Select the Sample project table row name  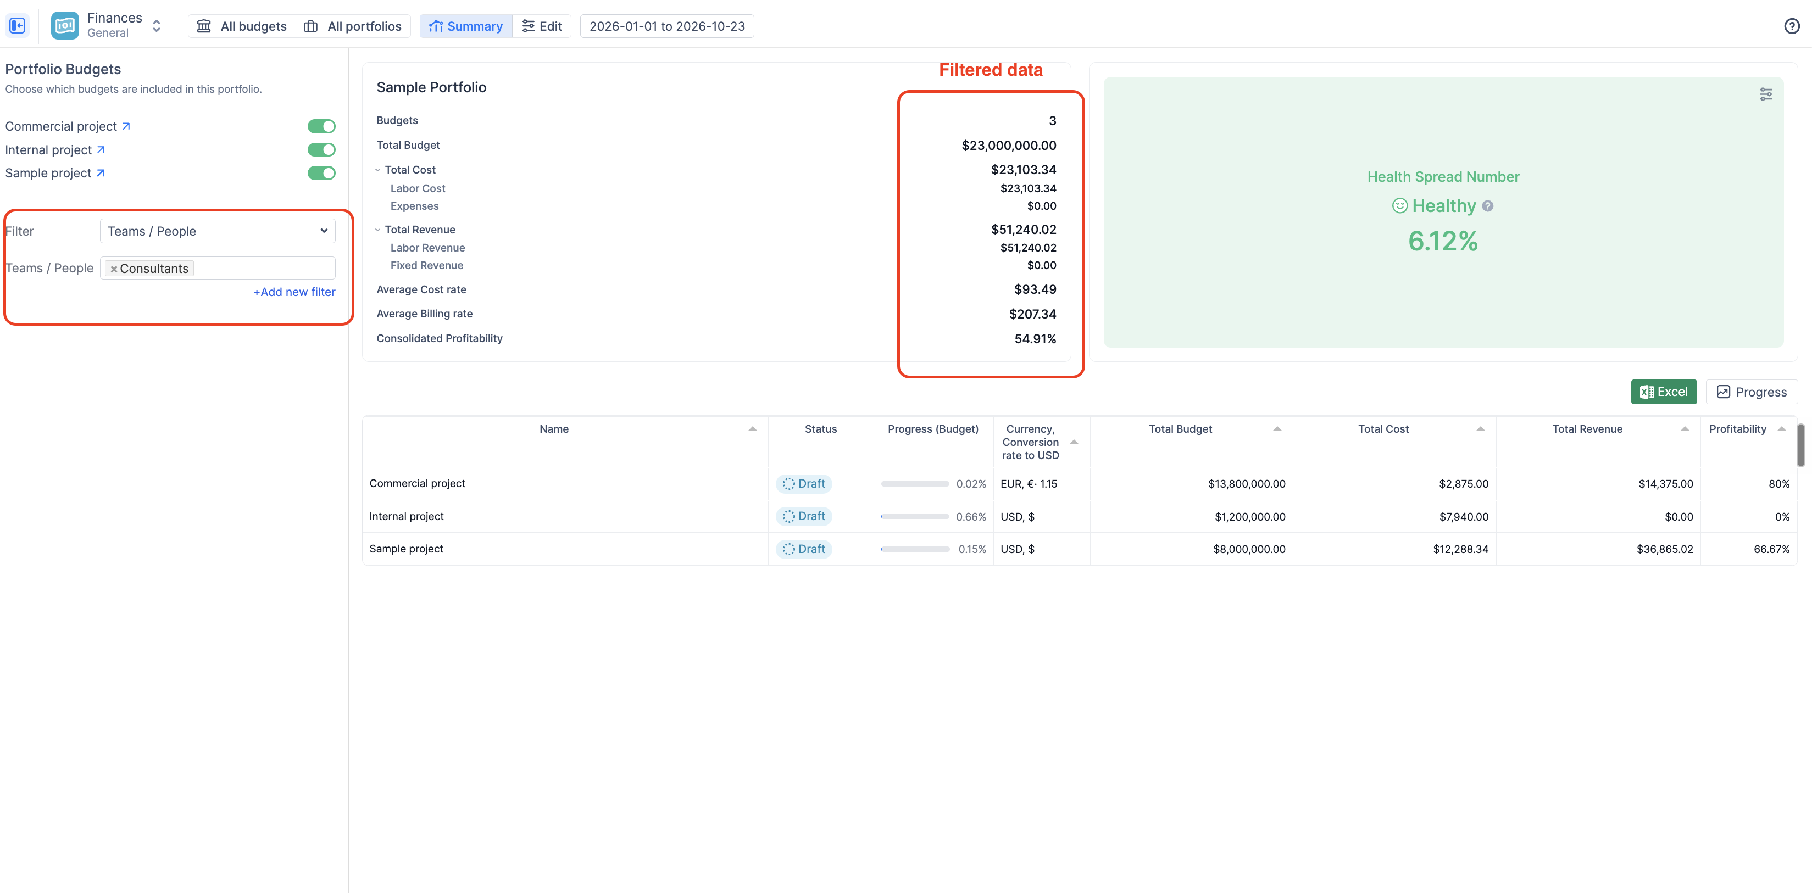406,549
